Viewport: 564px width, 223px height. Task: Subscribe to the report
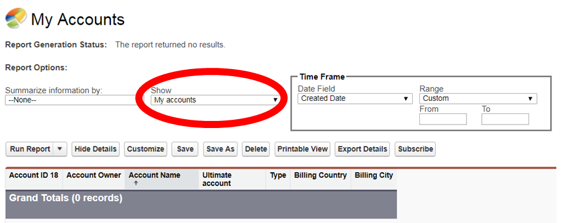click(415, 149)
